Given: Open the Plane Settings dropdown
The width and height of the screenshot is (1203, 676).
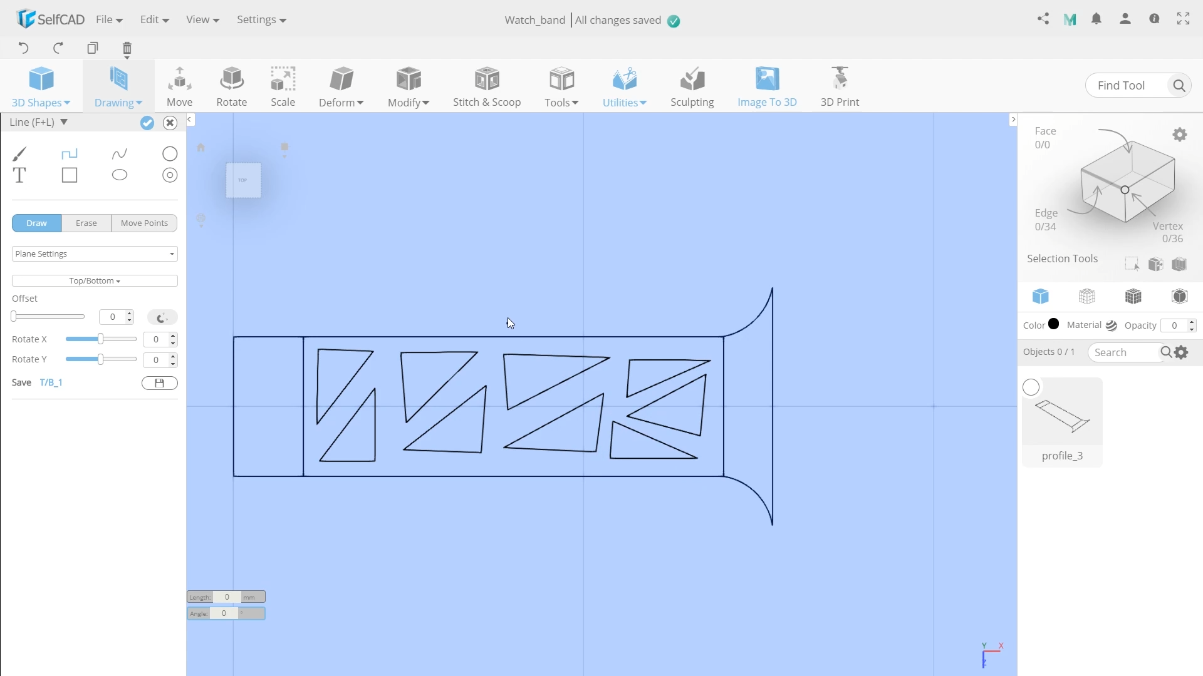Looking at the screenshot, I should (x=95, y=253).
